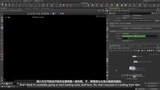Click the Substeps slider handle
This screenshot has height=90, width=160.
128,38
